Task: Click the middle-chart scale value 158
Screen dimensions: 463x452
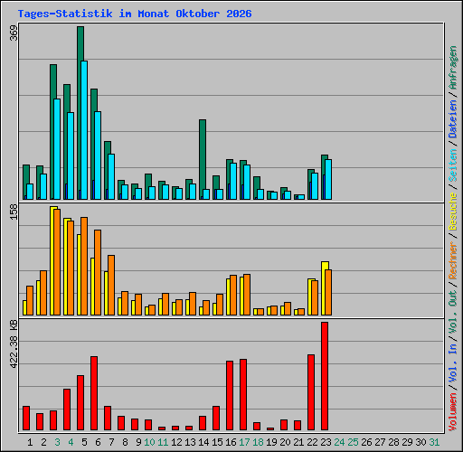Action: click(x=14, y=212)
